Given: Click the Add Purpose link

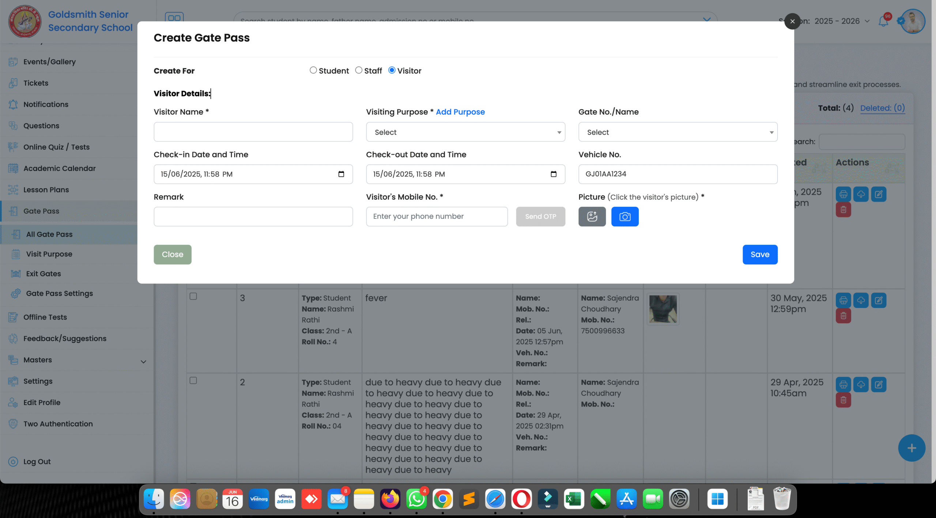Looking at the screenshot, I should (x=460, y=112).
